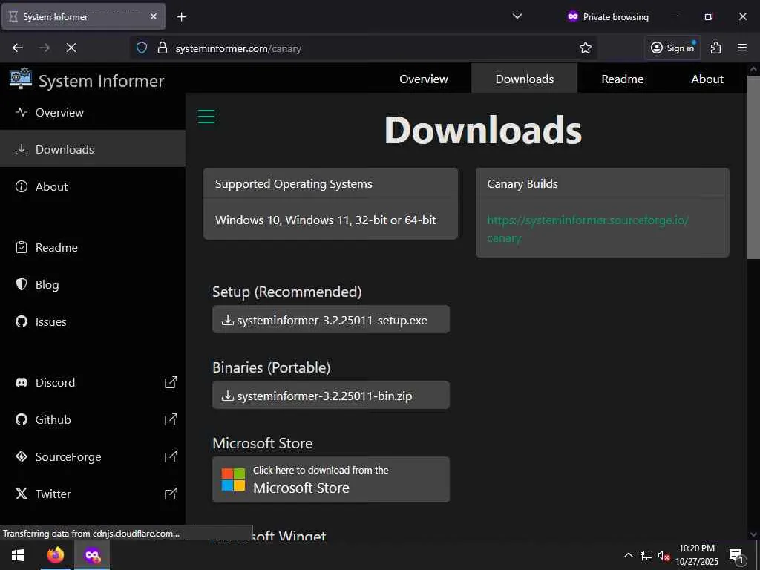This screenshot has height=570, width=760.
Task: Select Downloads in the left sidebar
Action: pos(93,149)
